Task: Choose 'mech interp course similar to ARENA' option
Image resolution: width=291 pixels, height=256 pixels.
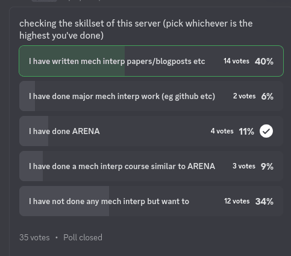Action: [151, 166]
